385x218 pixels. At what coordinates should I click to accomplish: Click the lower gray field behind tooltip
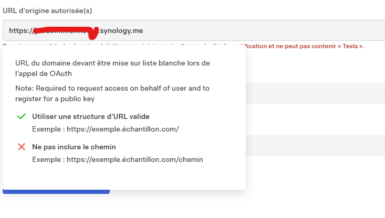[x=315, y=145]
